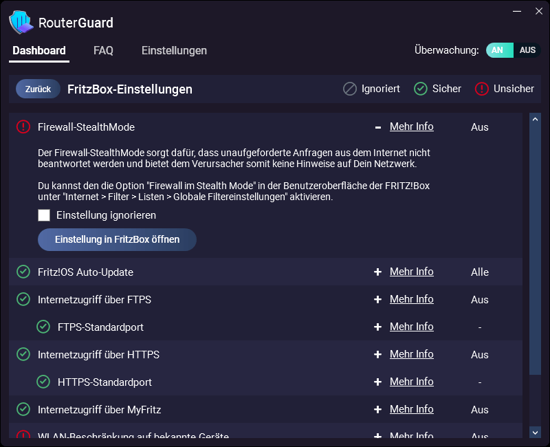
Task: Click the Sicher legend check icon
Action: tap(421, 89)
